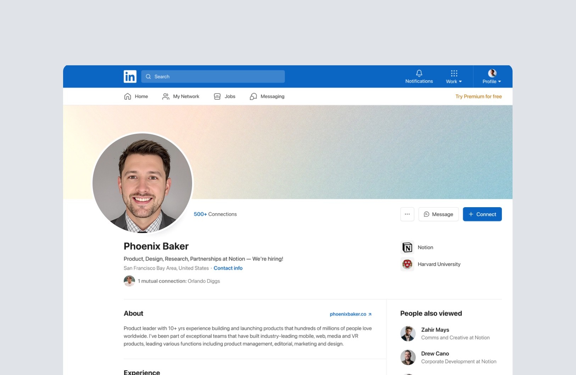Click the LinkedIn logo
The height and width of the screenshot is (375, 576).
(x=130, y=76)
